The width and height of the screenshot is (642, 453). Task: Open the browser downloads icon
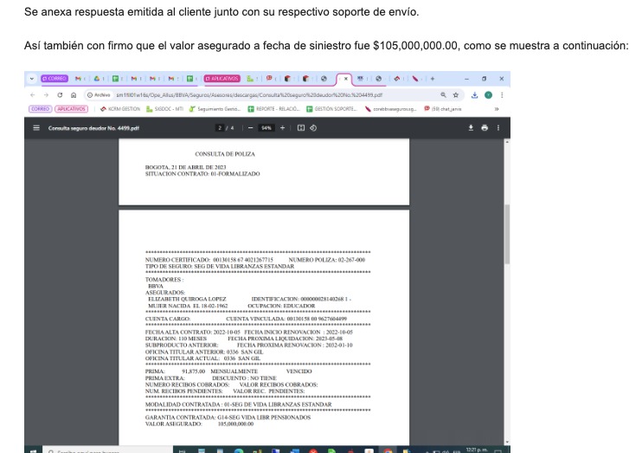(474, 94)
